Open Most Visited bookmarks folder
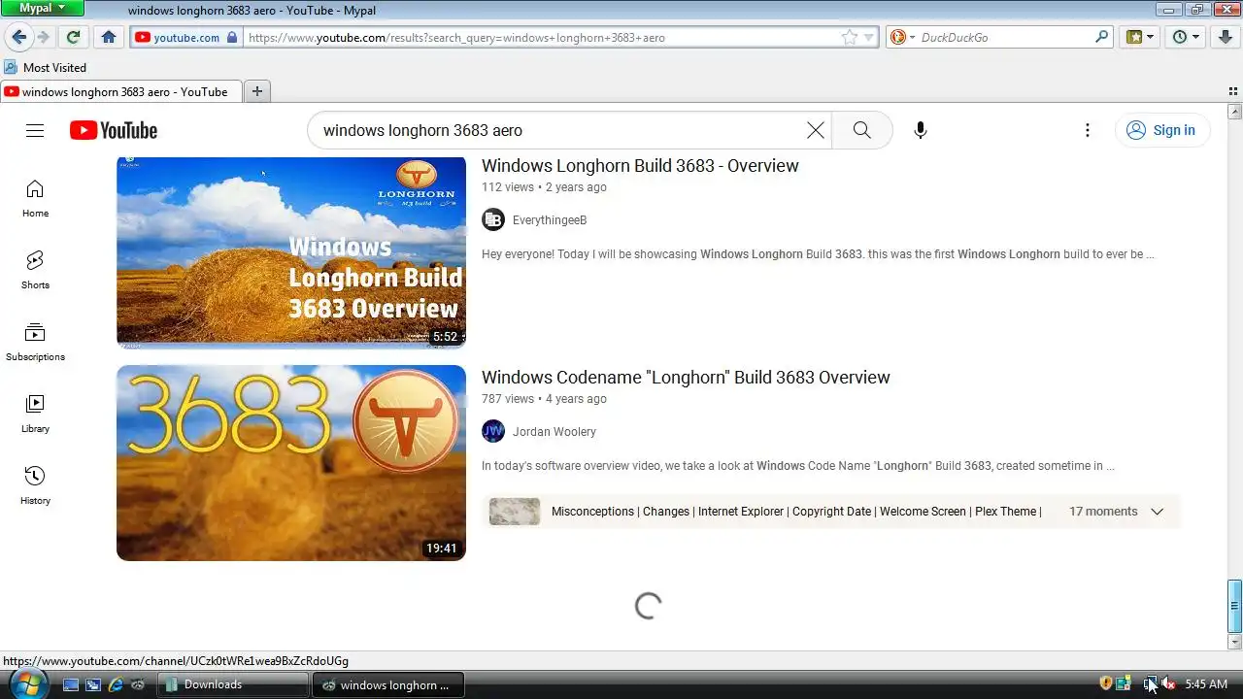1243x699 pixels. (x=45, y=67)
